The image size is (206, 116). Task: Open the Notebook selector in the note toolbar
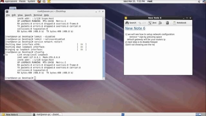tap(180, 23)
